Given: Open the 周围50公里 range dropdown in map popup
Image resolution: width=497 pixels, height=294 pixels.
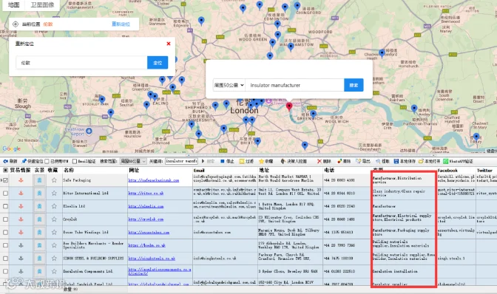Looking at the screenshot, I should click(x=229, y=85).
